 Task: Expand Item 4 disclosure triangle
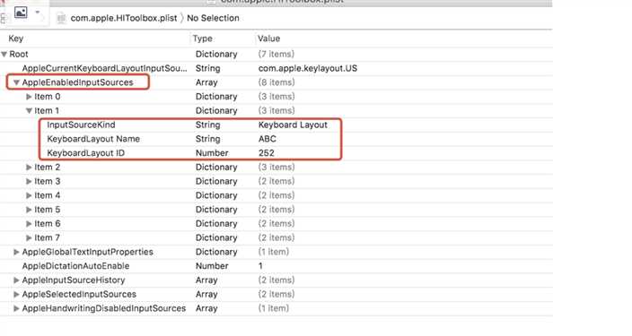click(x=29, y=195)
